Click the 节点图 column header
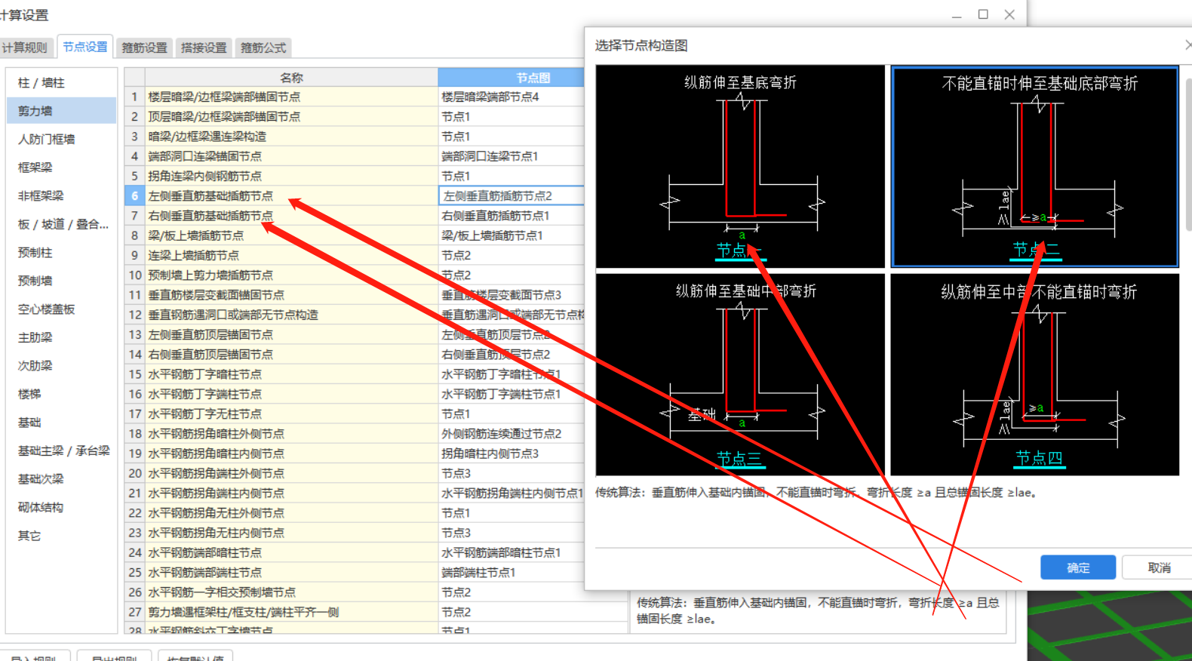Image resolution: width=1192 pixels, height=661 pixels. click(512, 78)
